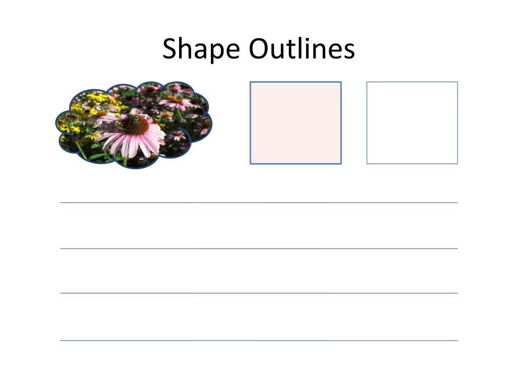Select the pink-filled square shape
518x388 pixels.
tap(295, 123)
